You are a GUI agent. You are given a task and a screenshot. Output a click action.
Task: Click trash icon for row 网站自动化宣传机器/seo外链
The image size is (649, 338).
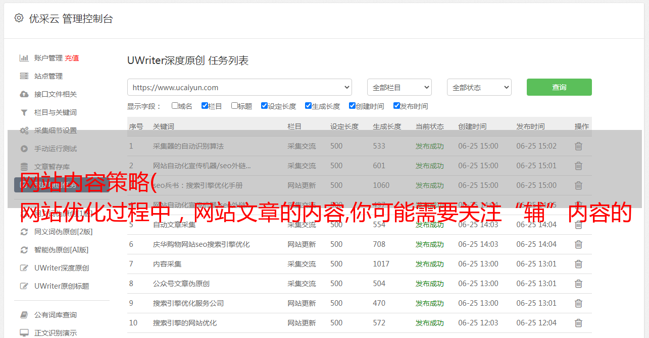[579, 166]
